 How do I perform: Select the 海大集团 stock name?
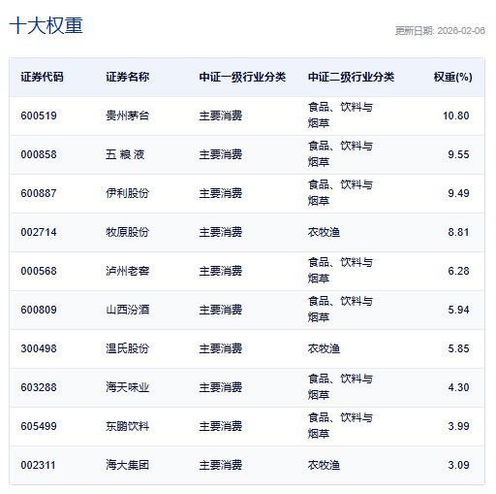pyautogui.click(x=128, y=465)
